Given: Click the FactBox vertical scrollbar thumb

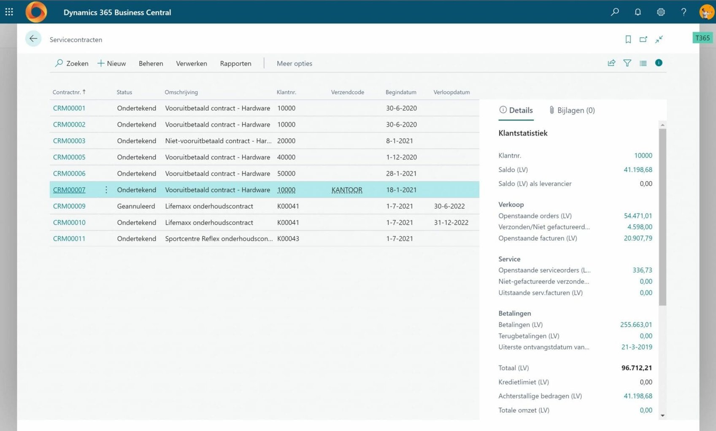Looking at the screenshot, I should (x=662, y=217).
